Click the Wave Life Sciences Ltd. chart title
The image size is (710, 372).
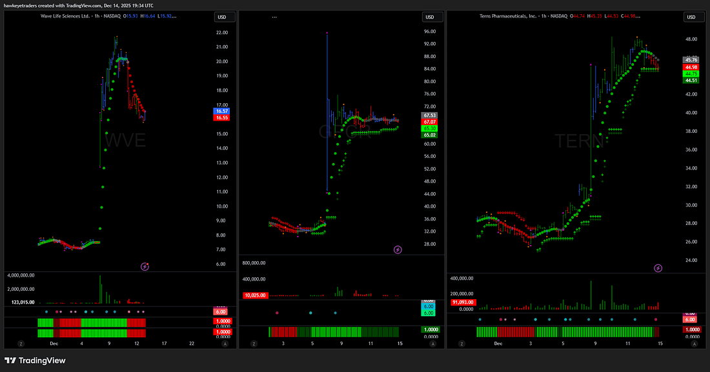click(65, 16)
